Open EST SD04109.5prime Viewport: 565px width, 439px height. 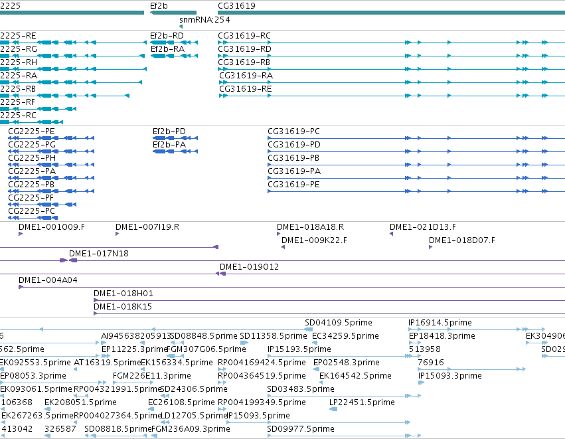click(339, 323)
